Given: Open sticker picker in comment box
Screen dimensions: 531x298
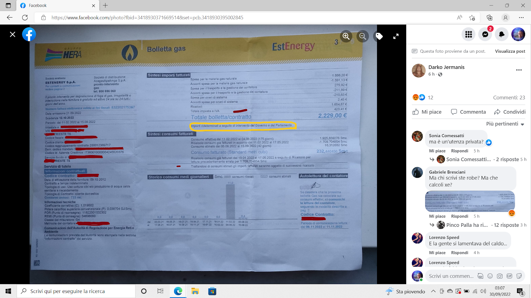Looking at the screenshot, I should click(519, 276).
